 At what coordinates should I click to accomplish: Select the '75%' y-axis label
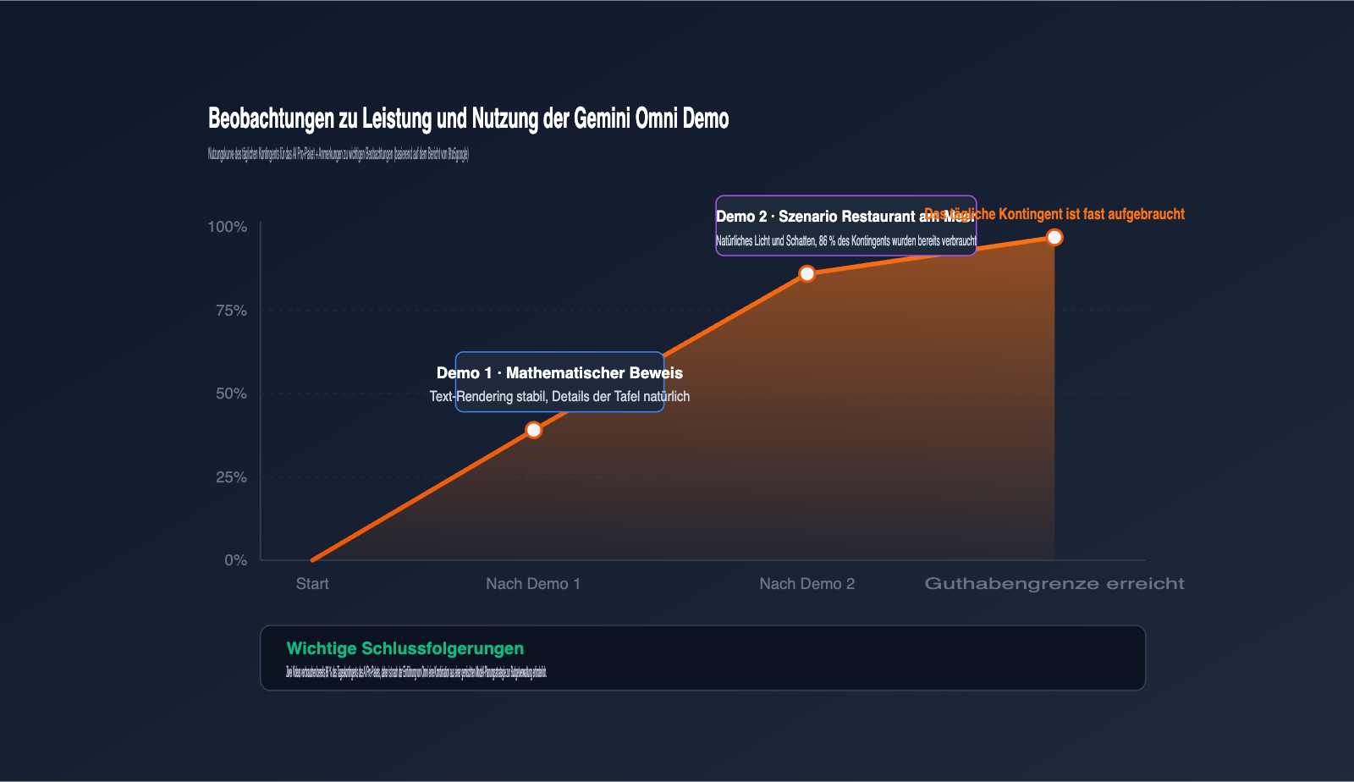tap(231, 311)
